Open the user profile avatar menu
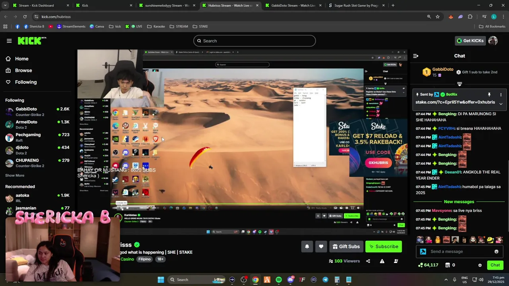 tap(493, 41)
